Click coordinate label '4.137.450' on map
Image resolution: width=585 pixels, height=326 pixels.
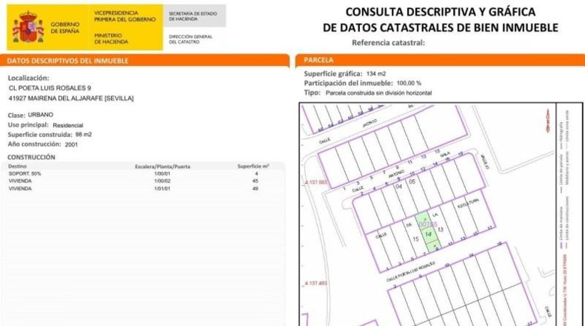pos(316,283)
